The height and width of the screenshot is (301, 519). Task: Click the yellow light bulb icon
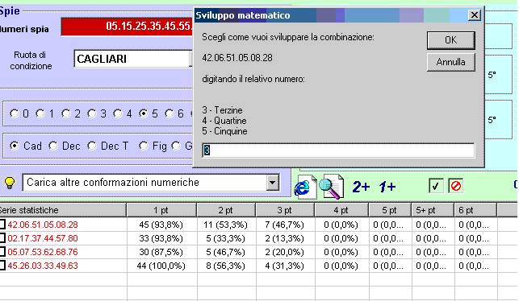click(x=9, y=183)
